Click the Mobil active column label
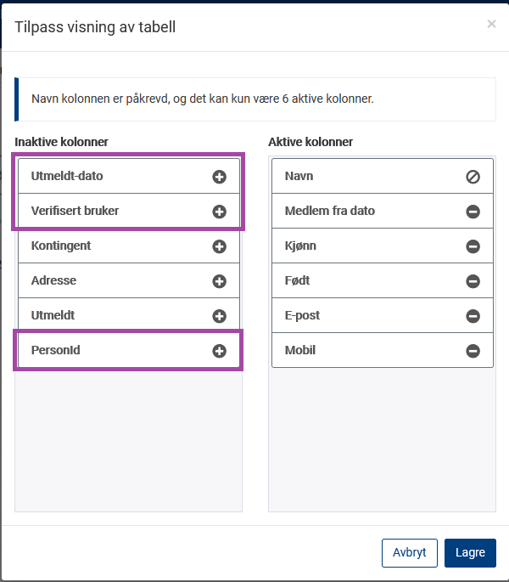Image resolution: width=509 pixels, height=582 pixels. pos(300,350)
